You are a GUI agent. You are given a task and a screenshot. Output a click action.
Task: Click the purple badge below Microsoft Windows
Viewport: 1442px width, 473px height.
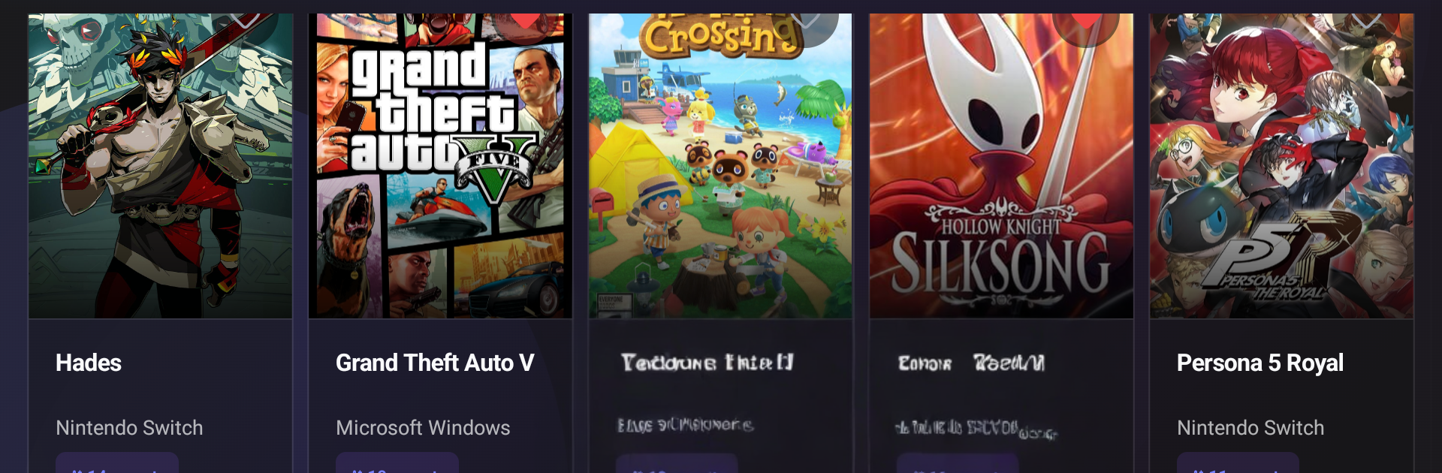pos(397,462)
